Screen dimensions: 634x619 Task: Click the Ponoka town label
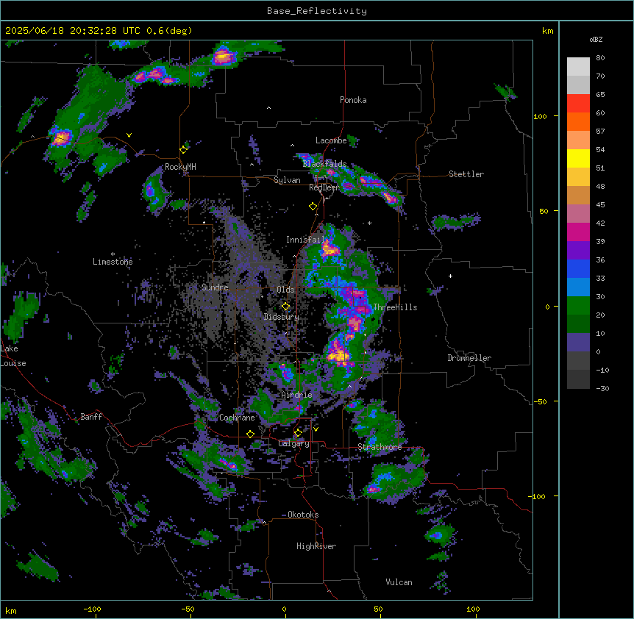coord(353,100)
